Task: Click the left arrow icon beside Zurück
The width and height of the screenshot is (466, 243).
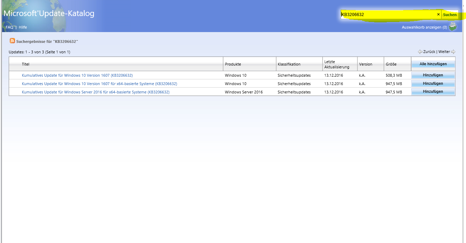Action: tap(420, 52)
